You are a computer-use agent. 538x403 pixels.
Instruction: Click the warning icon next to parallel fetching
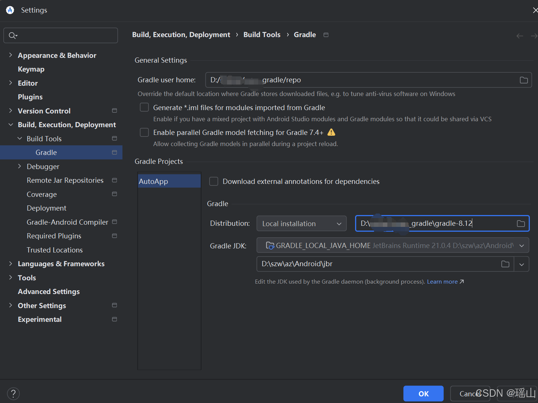point(331,132)
